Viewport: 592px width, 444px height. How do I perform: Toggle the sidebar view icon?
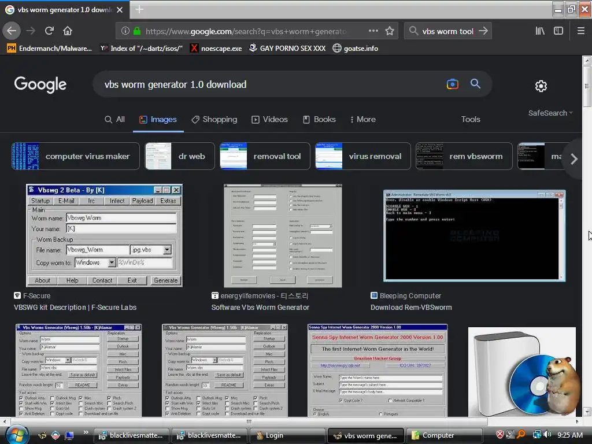pos(558,31)
